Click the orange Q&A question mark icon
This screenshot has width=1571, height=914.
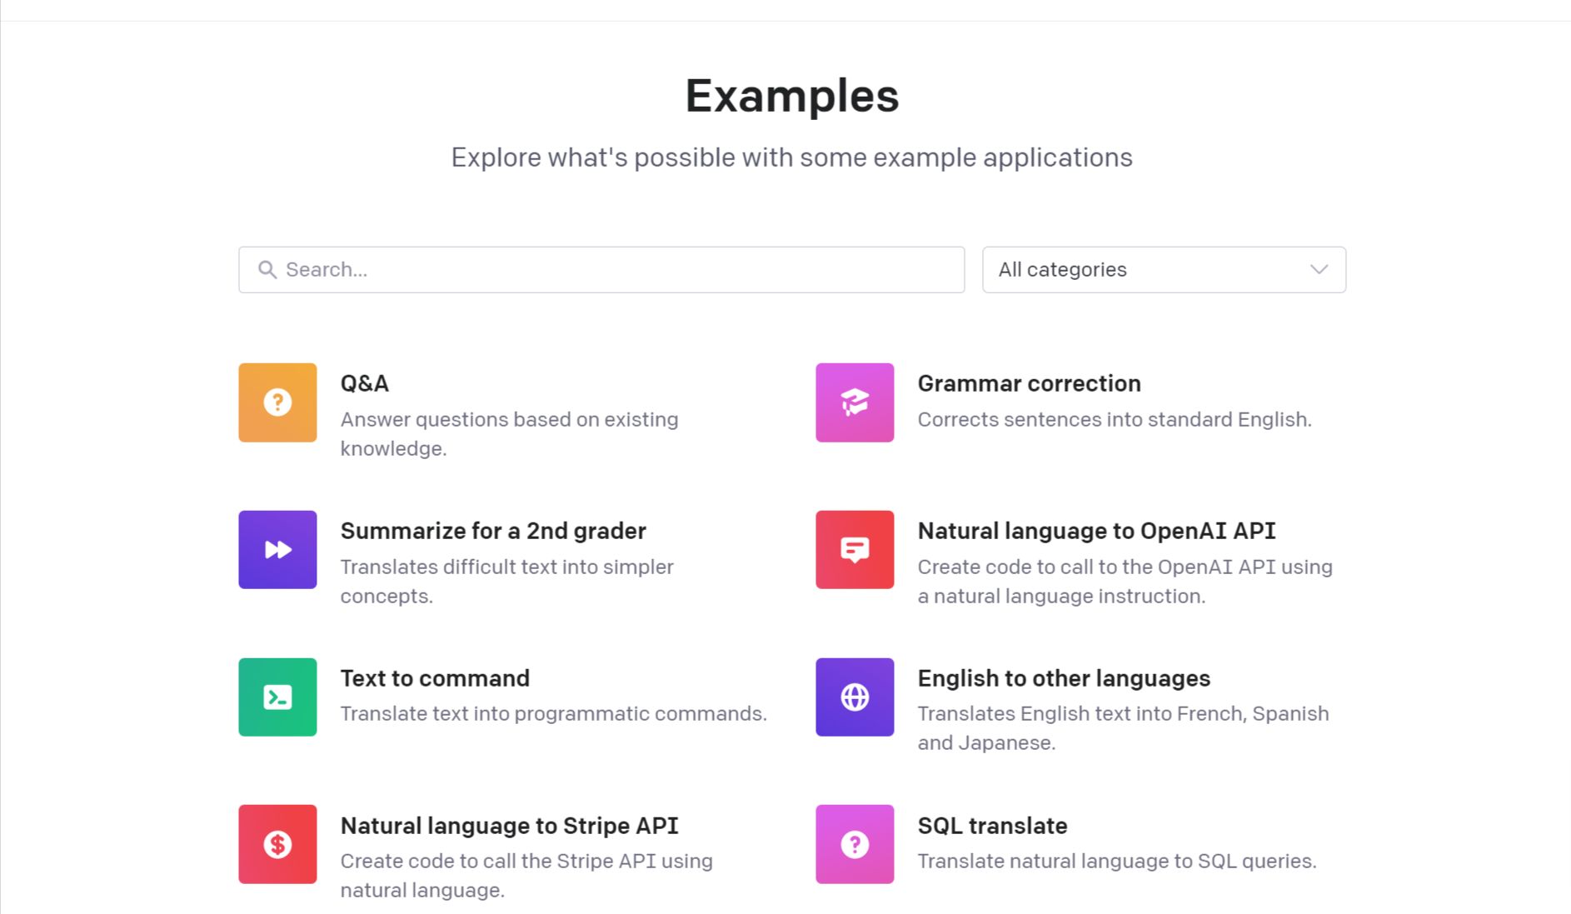coord(277,402)
